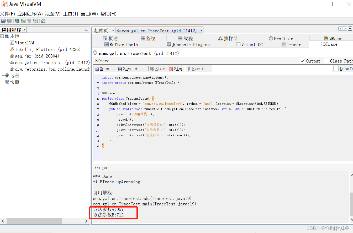Screen dimensions: 353x233
Task: Click the floppy disk icon of Save As
Action: tap(120, 69)
